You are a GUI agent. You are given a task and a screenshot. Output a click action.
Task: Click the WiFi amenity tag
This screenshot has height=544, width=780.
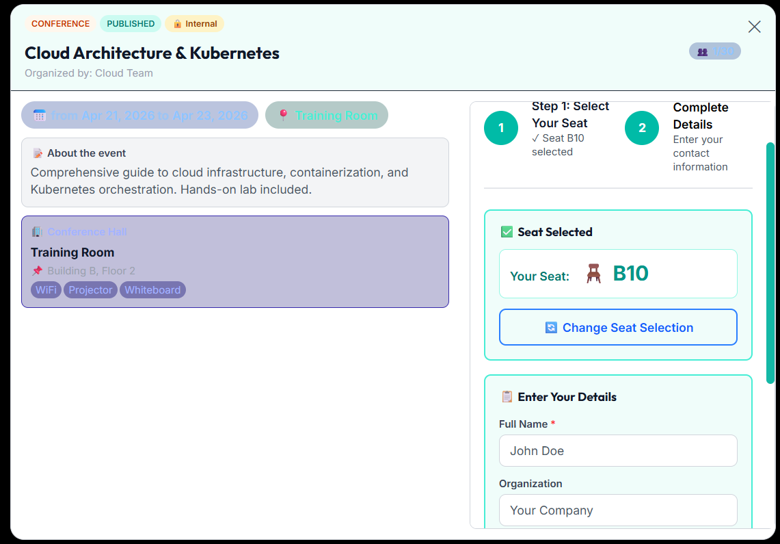[46, 289]
